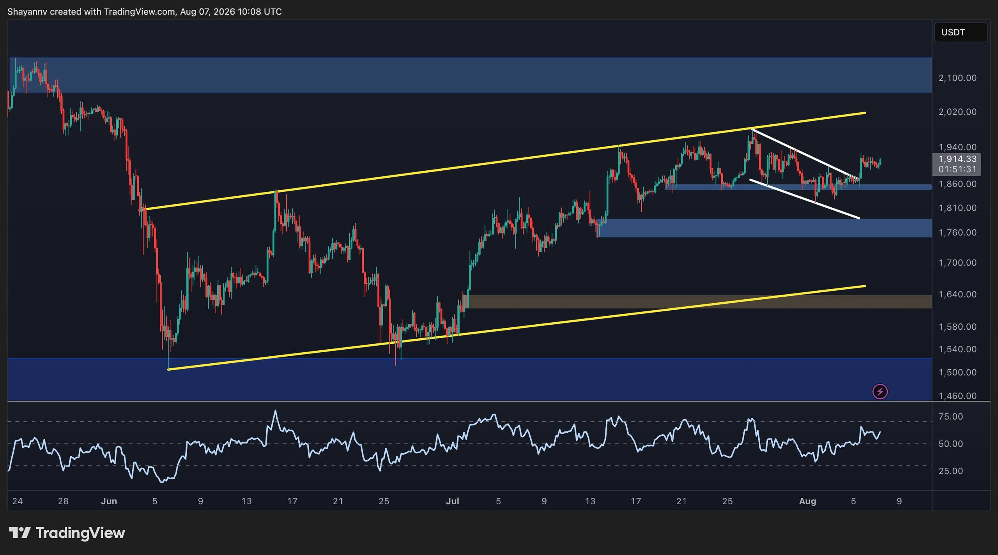The width and height of the screenshot is (998, 555).
Task: Click the 1,860.00 price axis label
Action: point(957,184)
